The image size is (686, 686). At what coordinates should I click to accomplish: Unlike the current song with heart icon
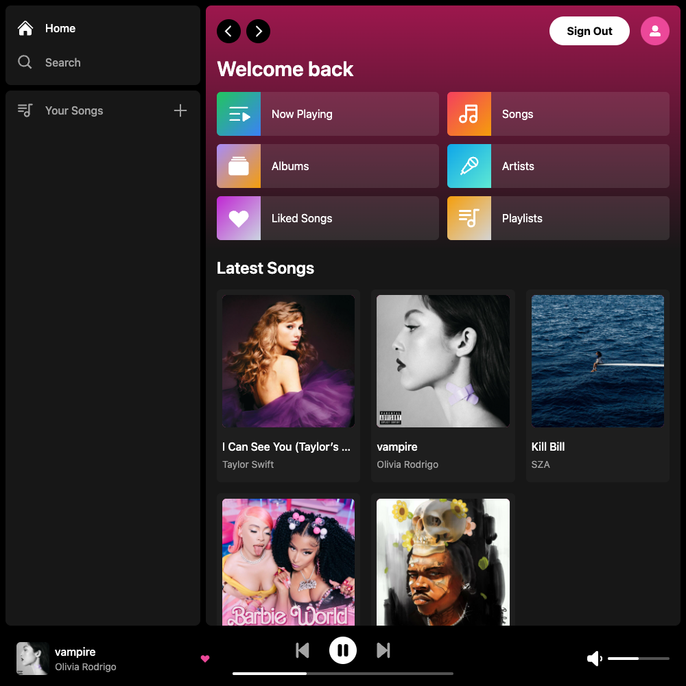204,659
